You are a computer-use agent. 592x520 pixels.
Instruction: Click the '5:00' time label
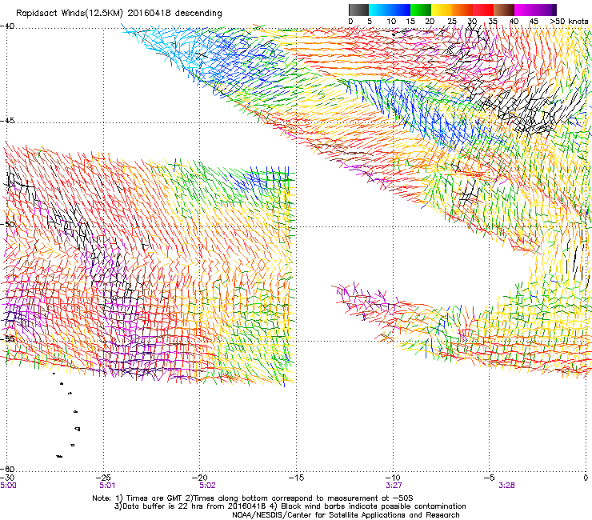click(x=8, y=486)
